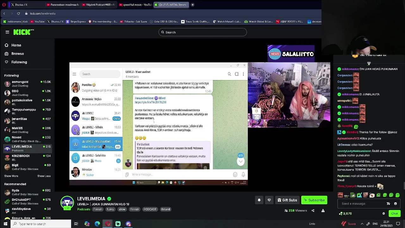405x228 pixels.
Task: Open a new browser tab with plus
Action: 192,5
